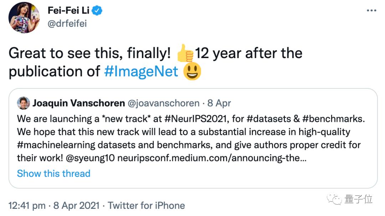
Task: Click Joaquin Vanschoren's small avatar
Action: (23, 103)
